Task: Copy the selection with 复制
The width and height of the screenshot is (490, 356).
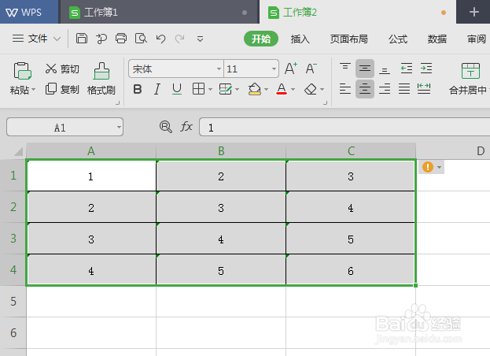Action: click(x=62, y=89)
